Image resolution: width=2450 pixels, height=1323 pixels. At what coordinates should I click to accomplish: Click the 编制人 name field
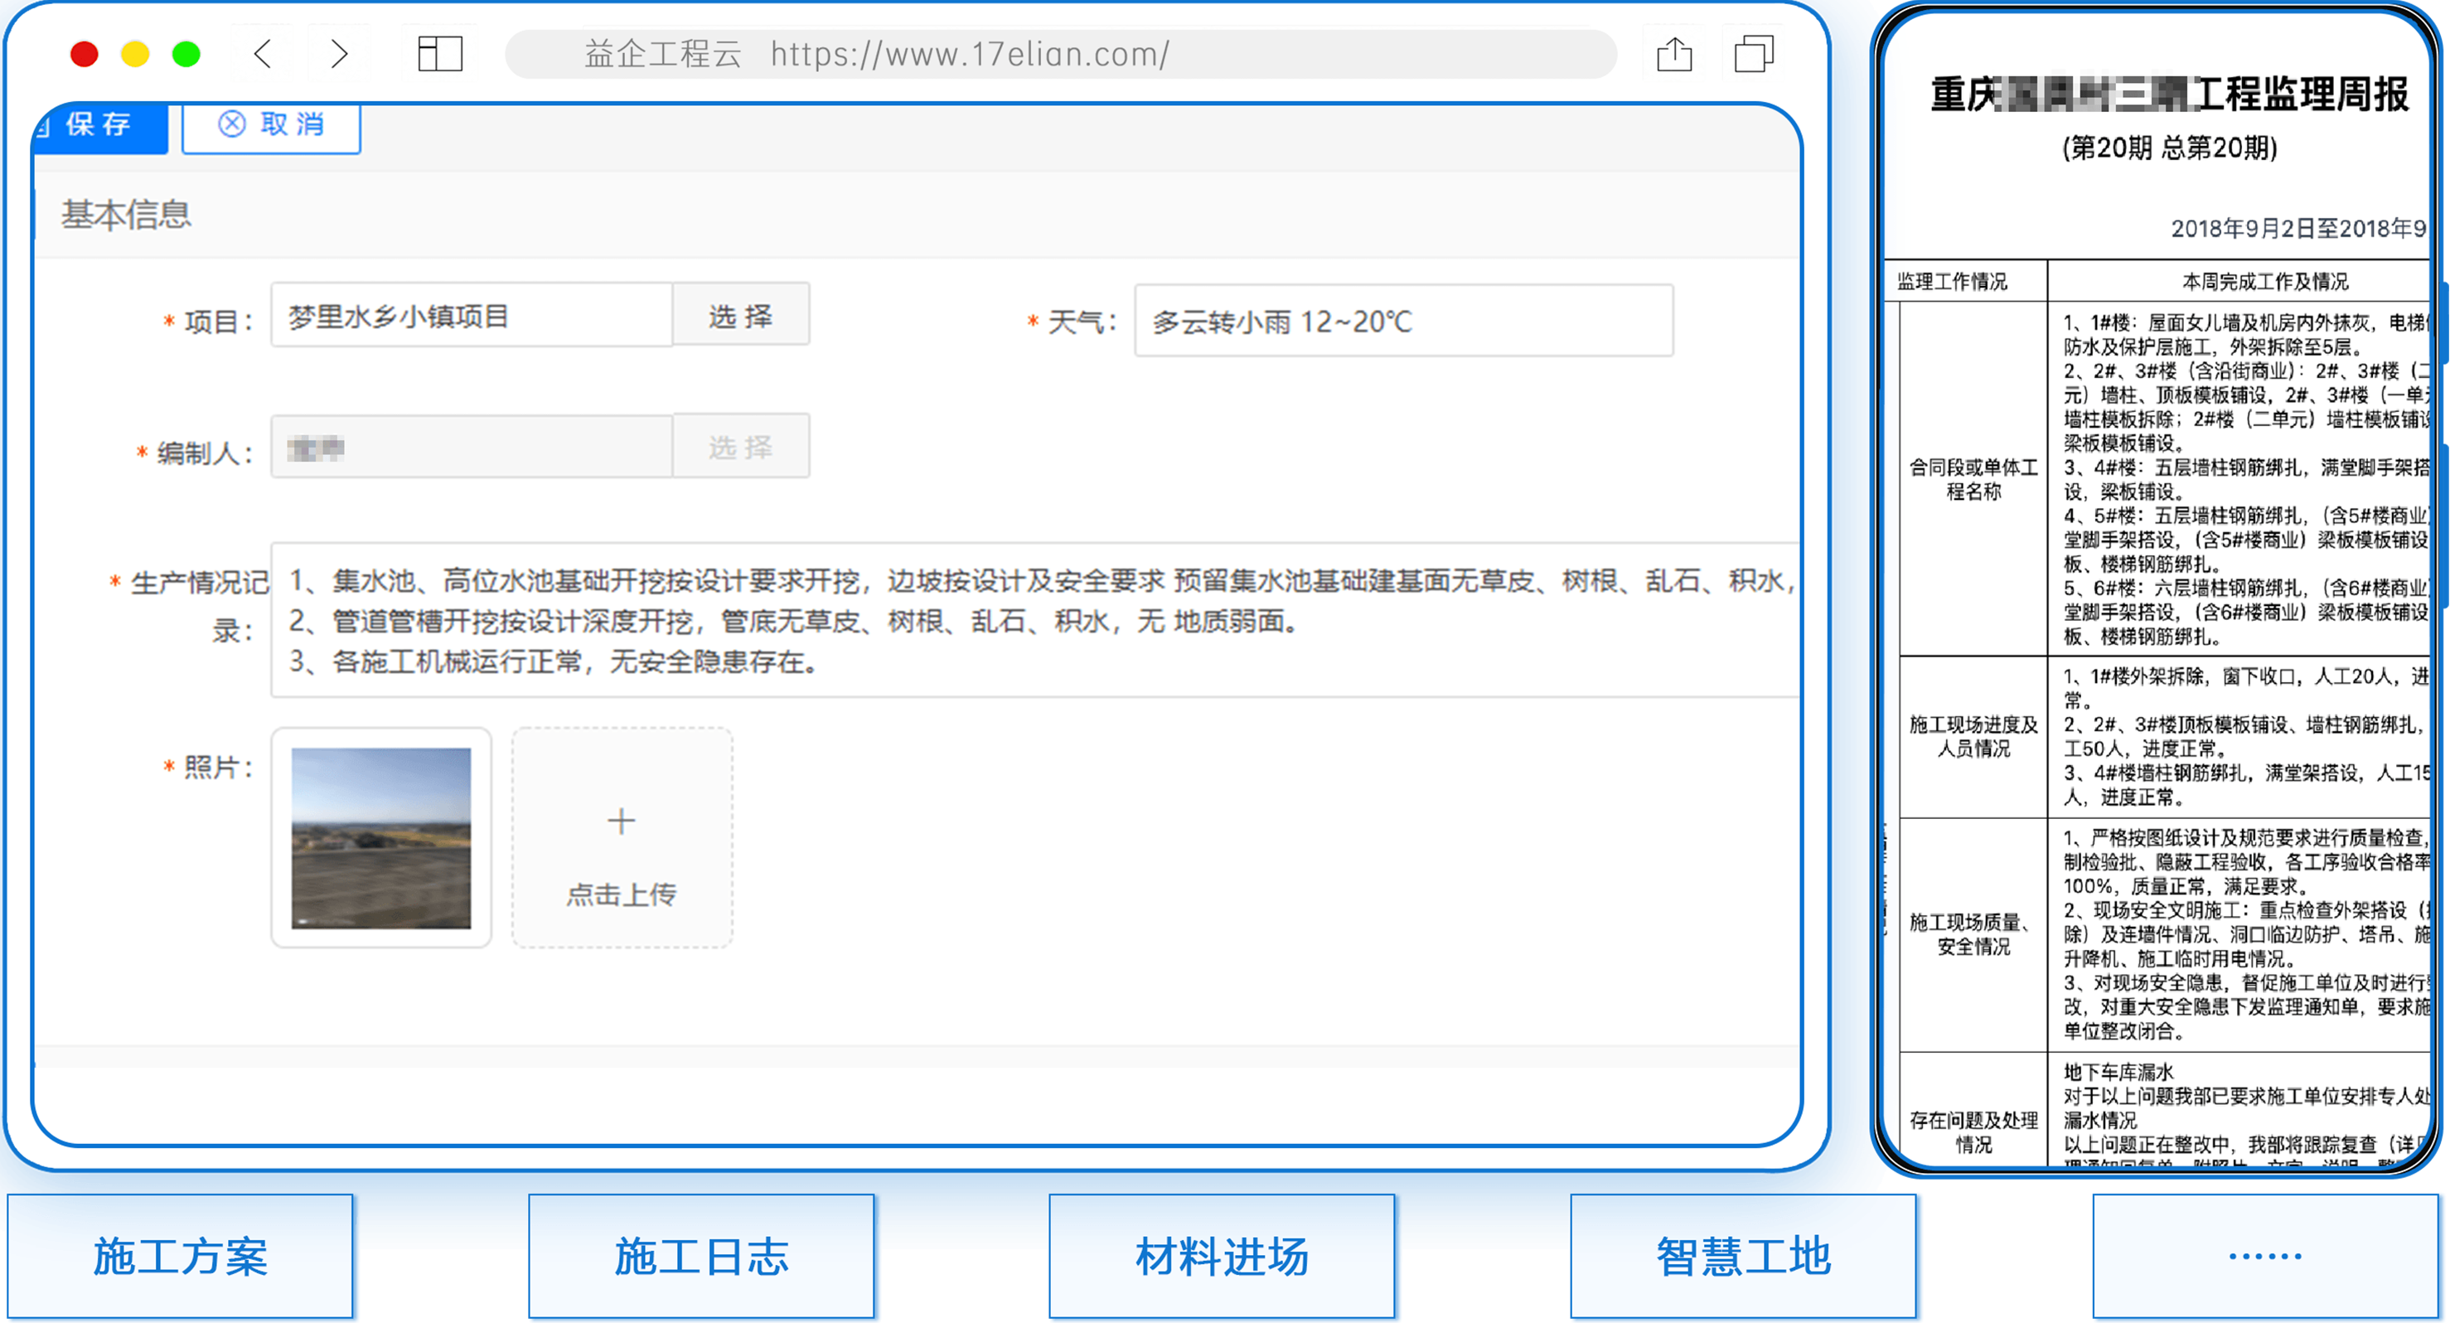472,446
